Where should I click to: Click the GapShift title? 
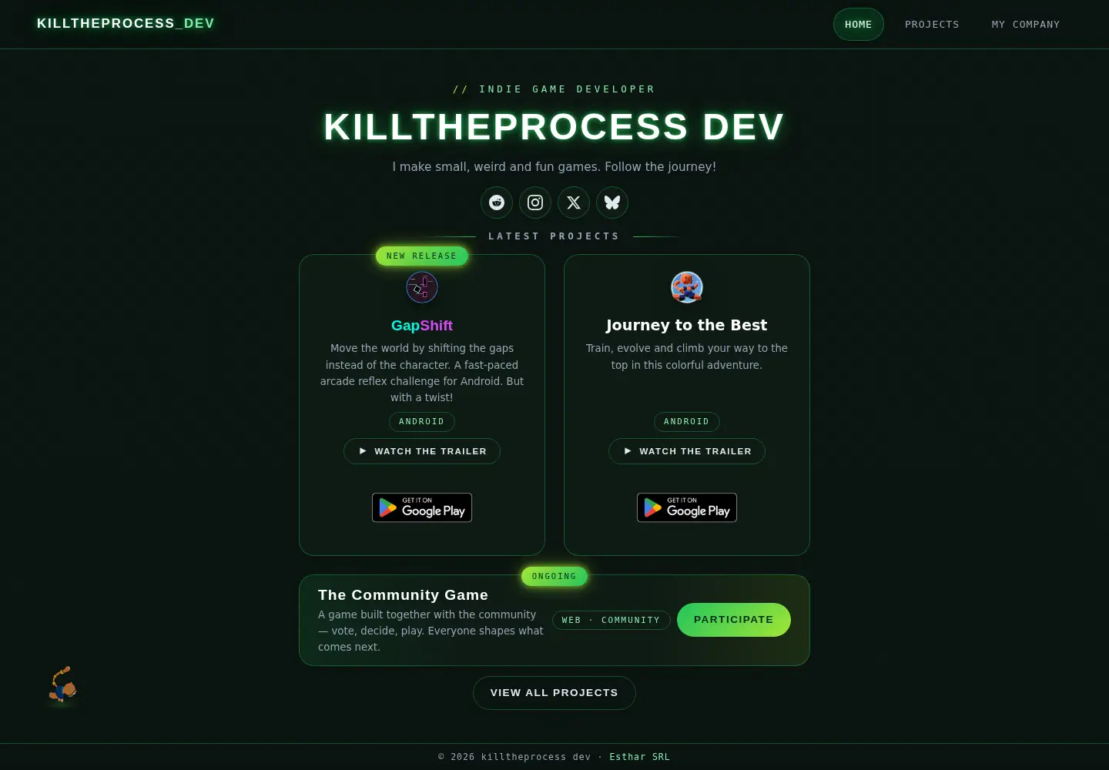(x=422, y=326)
